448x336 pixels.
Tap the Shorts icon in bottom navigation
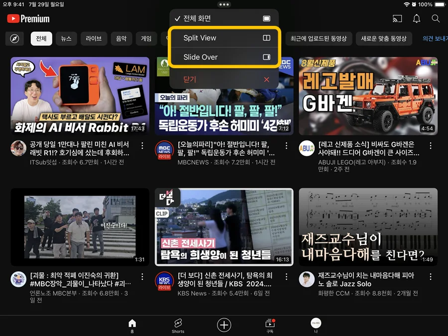178,325
